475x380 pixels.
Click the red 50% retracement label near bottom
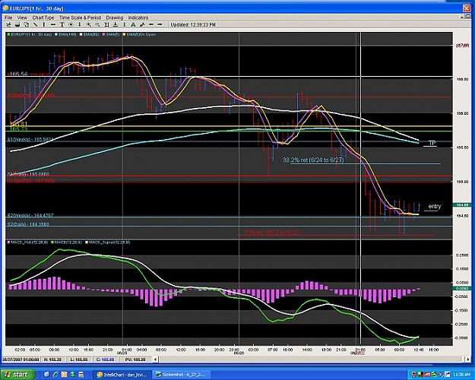[272, 232]
